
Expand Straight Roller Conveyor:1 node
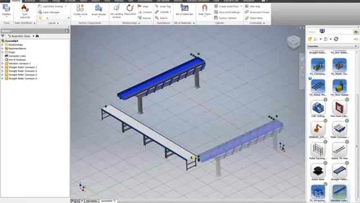click(x=2, y=67)
